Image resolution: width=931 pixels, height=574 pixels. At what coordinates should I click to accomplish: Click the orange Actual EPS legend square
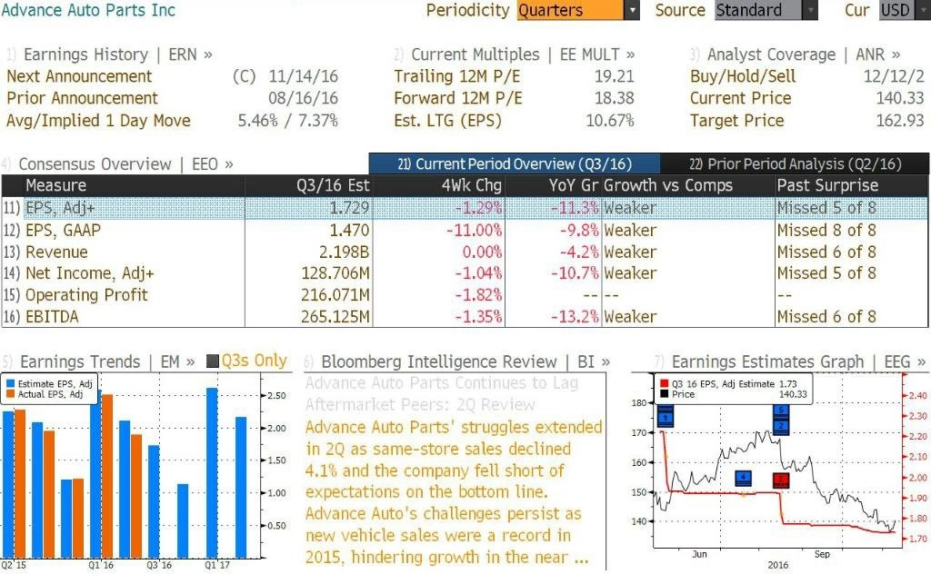pyautogui.click(x=10, y=394)
